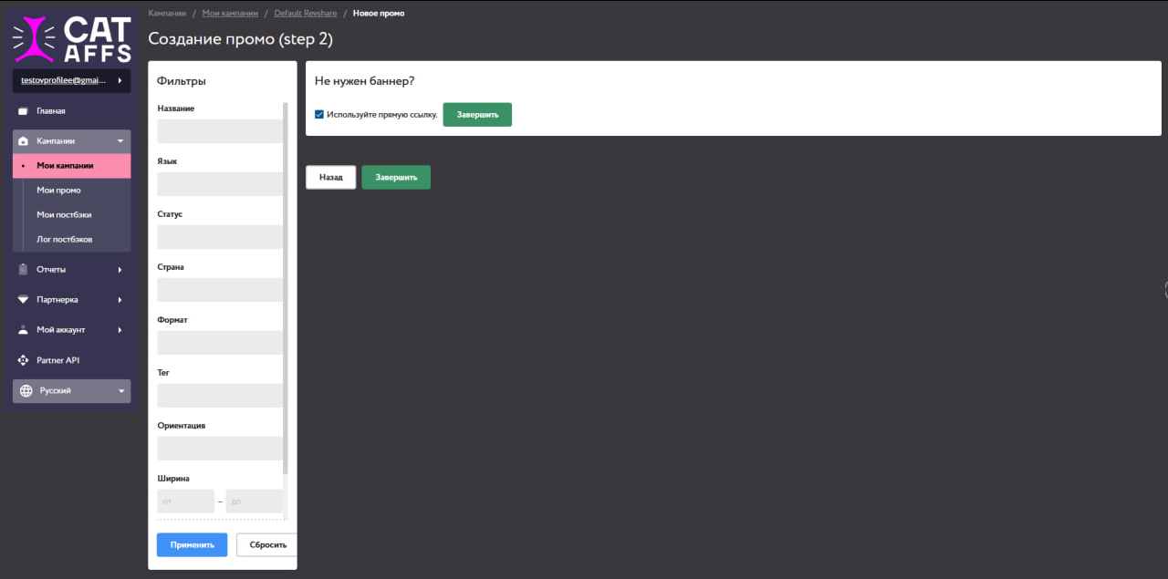Follow the Default Revshare breadcrumb link

(303, 14)
